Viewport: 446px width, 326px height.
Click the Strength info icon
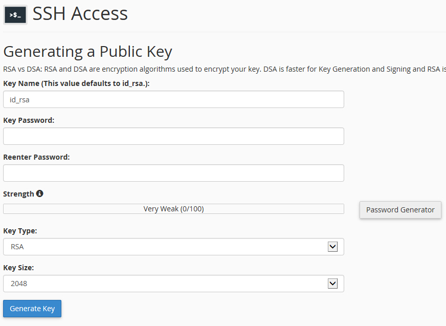40,193
